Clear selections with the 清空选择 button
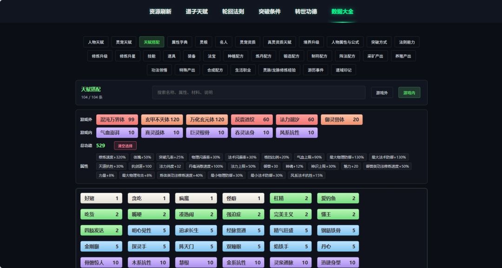 [125, 146]
